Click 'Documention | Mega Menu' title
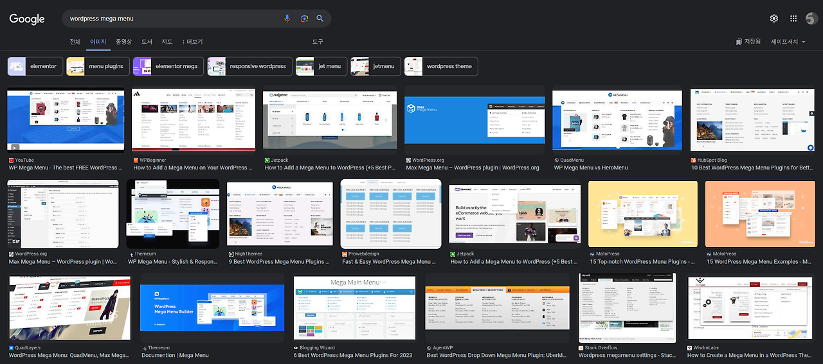This screenshot has width=823, height=364. [x=175, y=355]
